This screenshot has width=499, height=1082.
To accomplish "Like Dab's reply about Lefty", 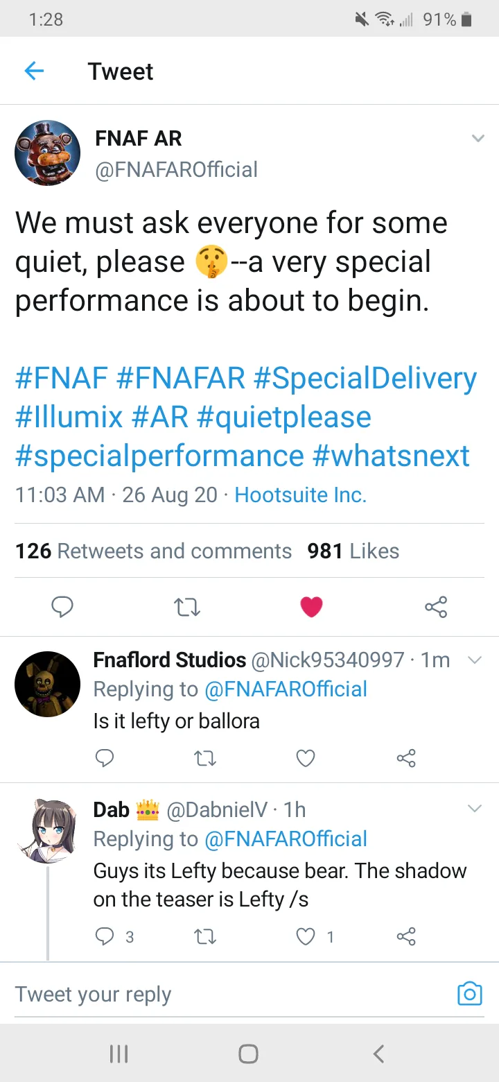I will coord(306,937).
